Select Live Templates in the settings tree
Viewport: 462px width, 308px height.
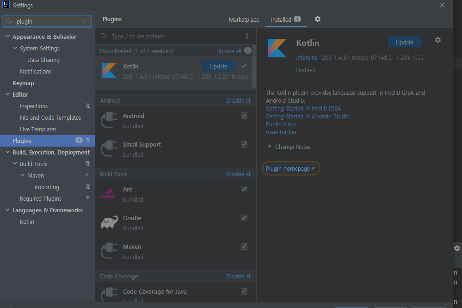(38, 129)
